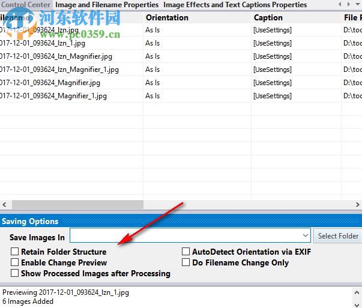Screen dimensions: 362x308
Task: Select row 2017-12-01_093624_Magnifier.jpg
Action: tap(181, 83)
